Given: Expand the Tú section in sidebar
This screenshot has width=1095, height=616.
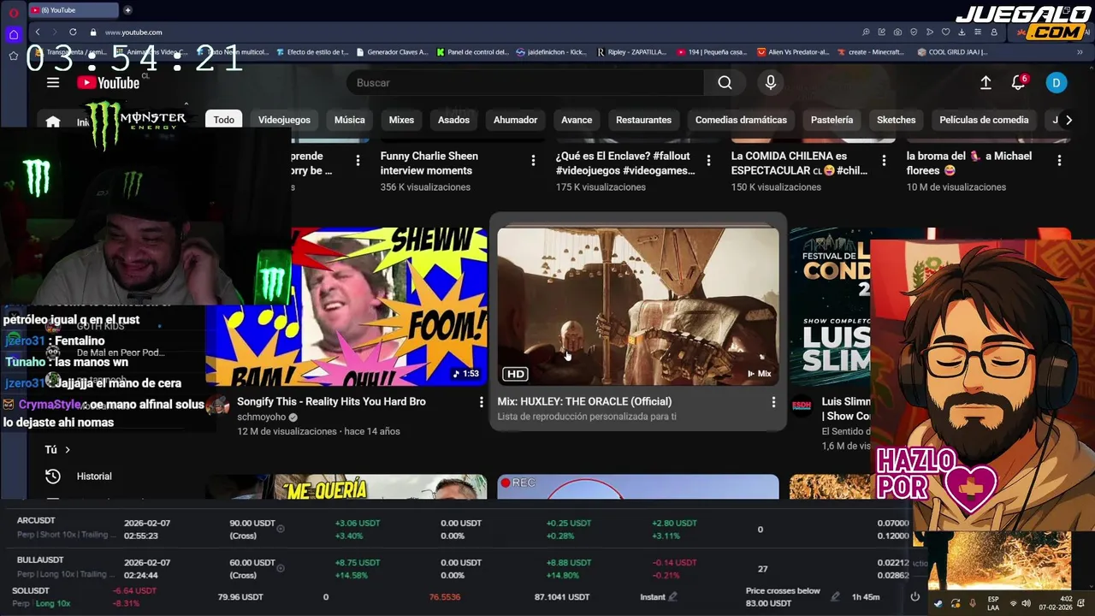Looking at the screenshot, I should pyautogui.click(x=57, y=449).
